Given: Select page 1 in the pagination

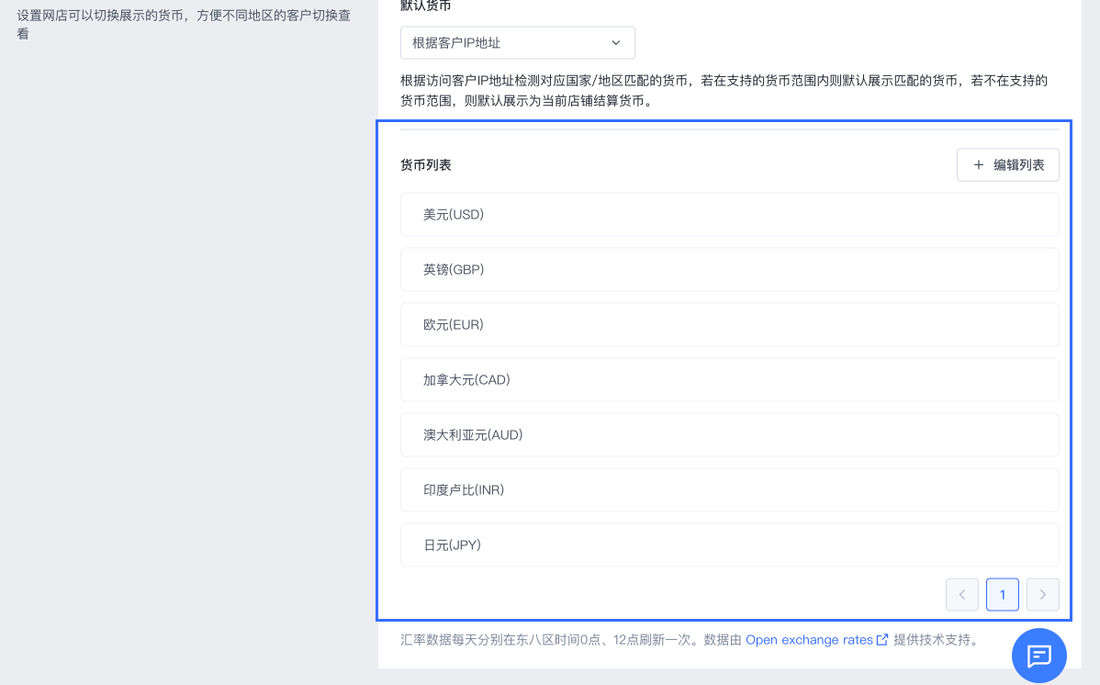Looking at the screenshot, I should [1002, 595].
